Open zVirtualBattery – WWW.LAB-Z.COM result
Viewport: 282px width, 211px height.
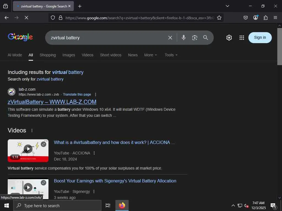point(52,102)
